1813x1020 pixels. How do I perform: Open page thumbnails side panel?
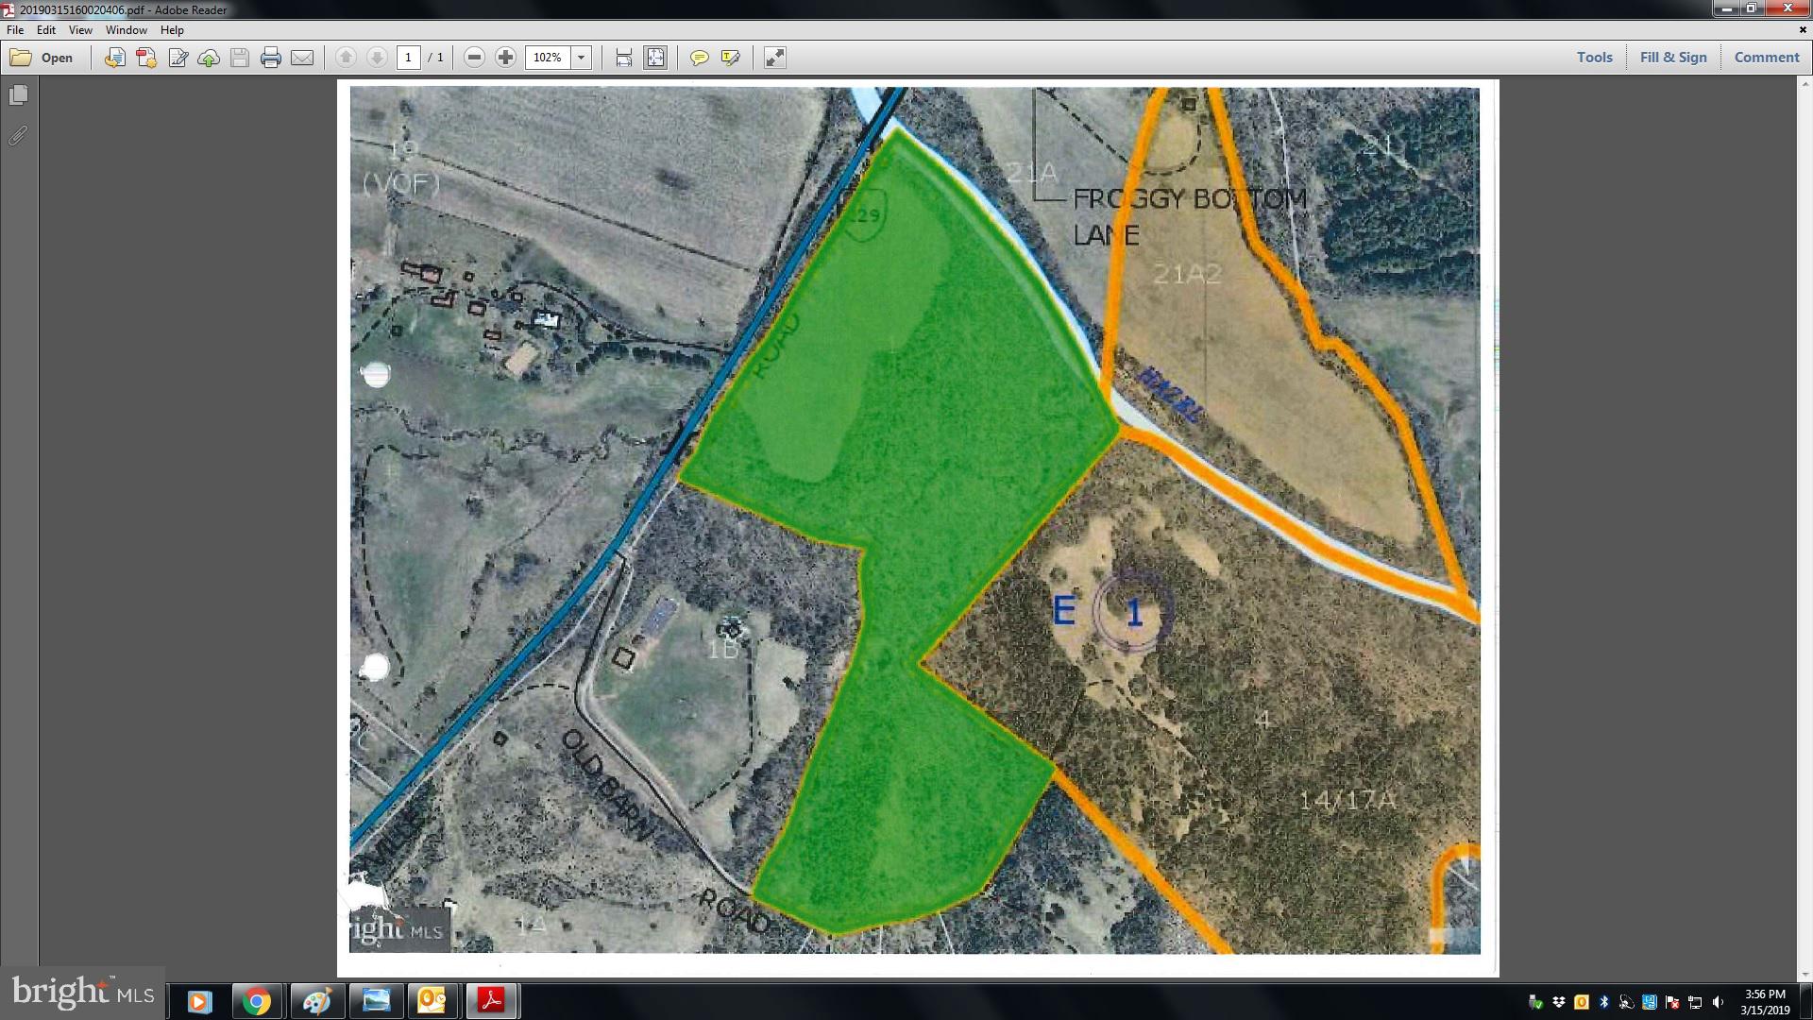(18, 95)
